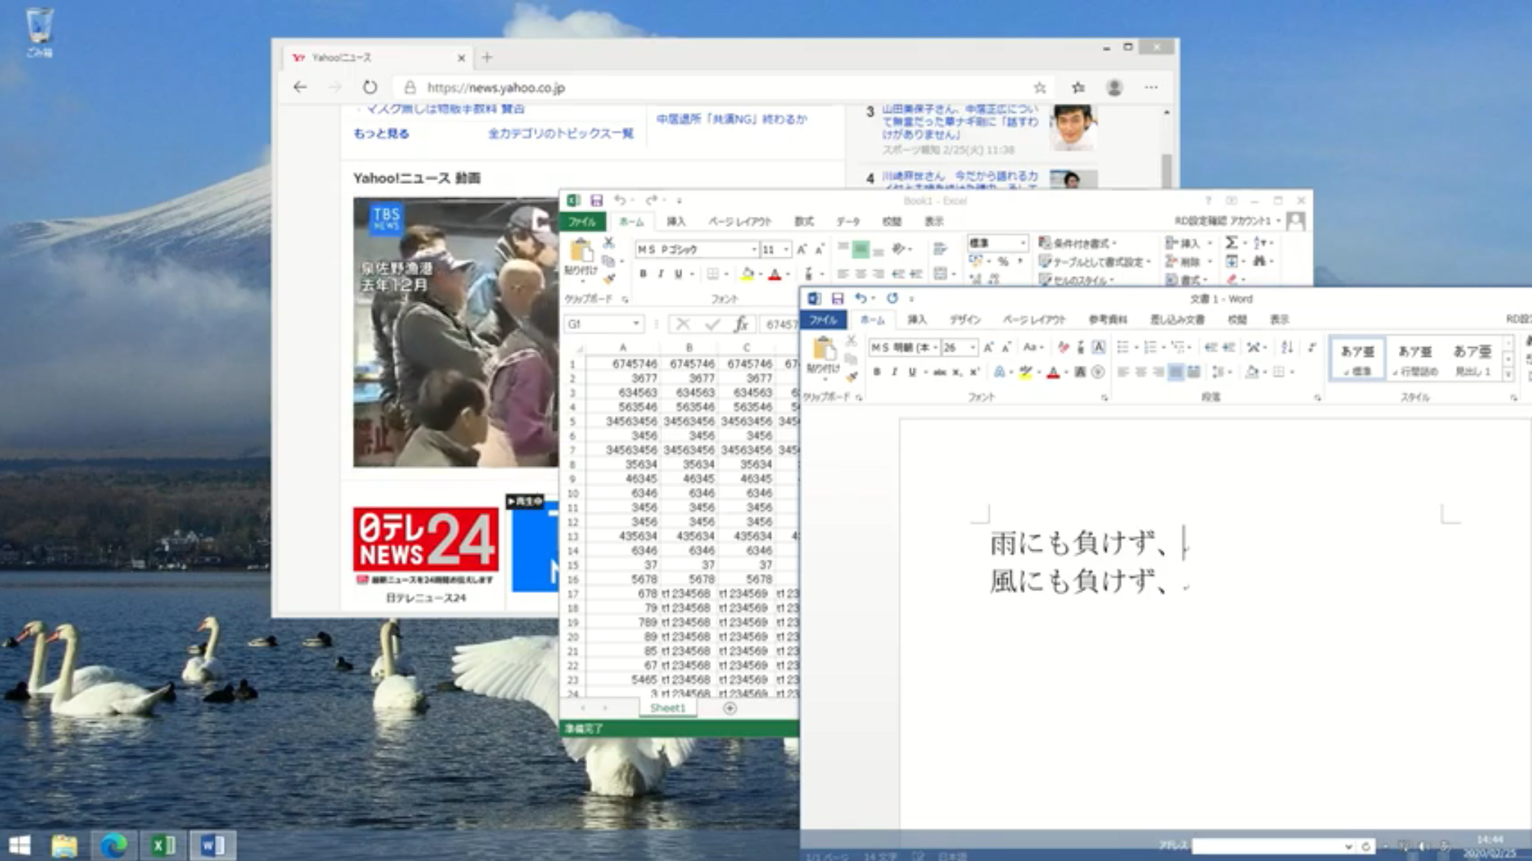Viewport: 1532px width, 861px height.
Task: Toggle justify alignment in Word
Action: coord(1175,372)
